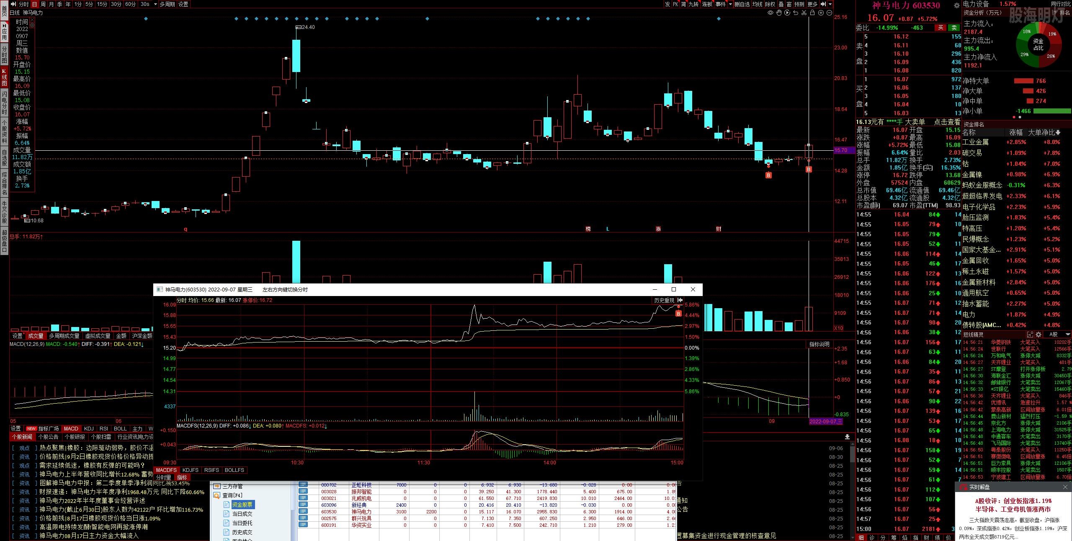The image size is (1072, 541).
Task: Toggle the chart lock icon
Action: click(812, 13)
